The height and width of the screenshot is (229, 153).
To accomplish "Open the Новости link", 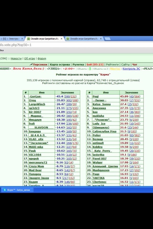I will [16, 59].
